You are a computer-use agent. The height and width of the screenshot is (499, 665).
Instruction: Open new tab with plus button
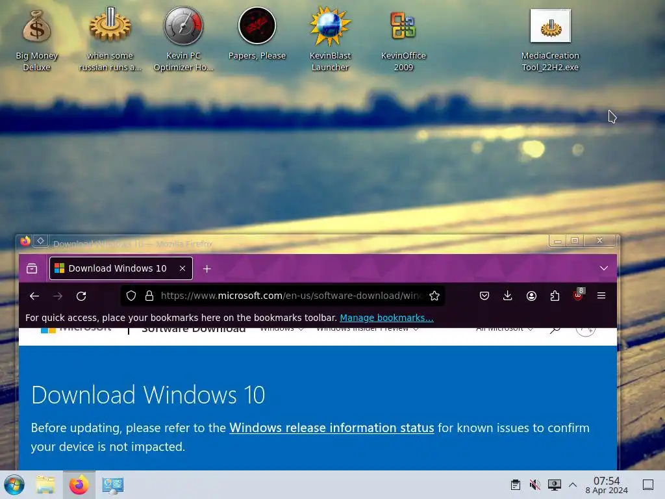(207, 269)
